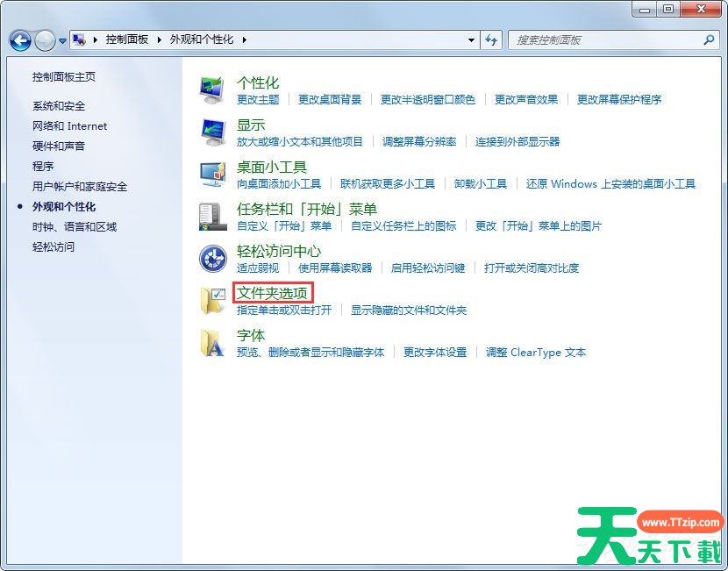728x571 pixels.
Task: Click the refresh button beside address bar
Action: pos(491,39)
